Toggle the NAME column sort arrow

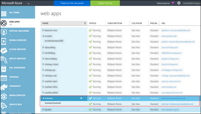(x=85, y=23)
